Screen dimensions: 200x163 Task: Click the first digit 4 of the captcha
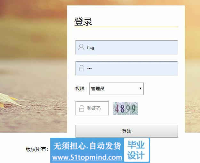click(x=117, y=109)
